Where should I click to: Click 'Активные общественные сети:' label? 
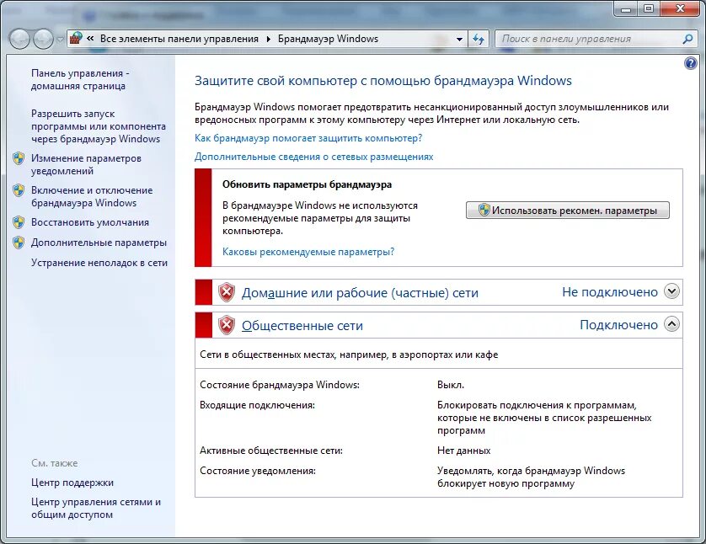(271, 451)
